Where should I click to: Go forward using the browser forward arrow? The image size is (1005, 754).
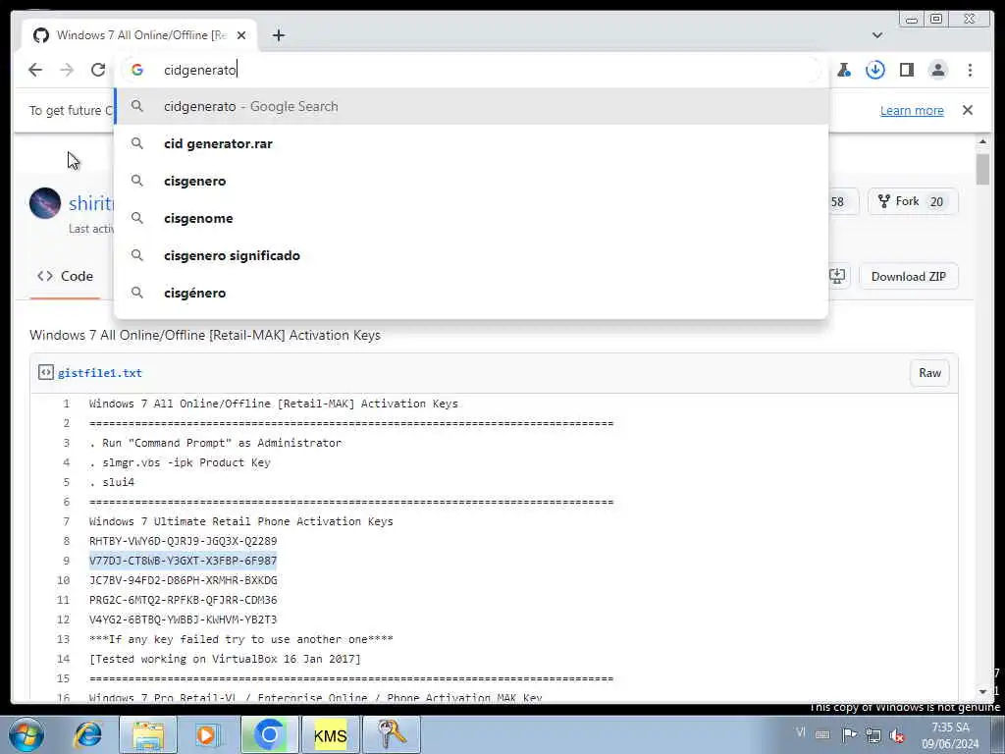click(67, 70)
